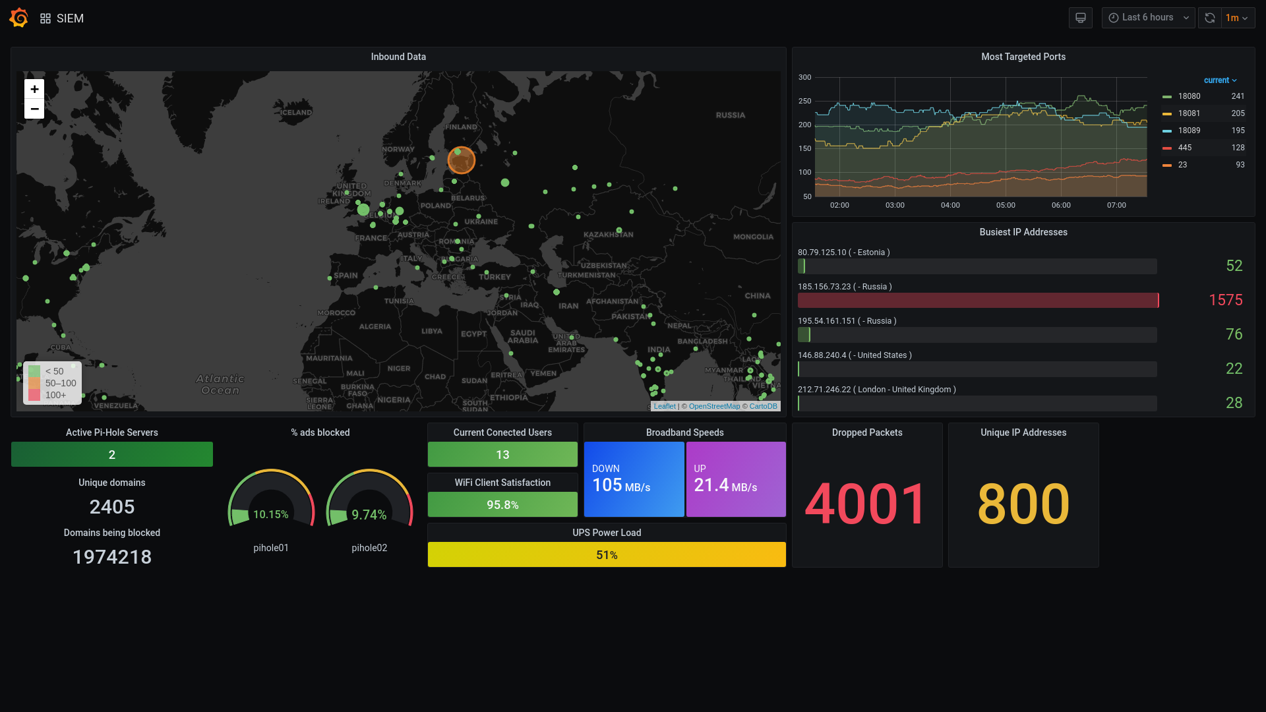Click the 18089 legend color swatch
Screen dimensions: 1266x712
[x=1167, y=131]
